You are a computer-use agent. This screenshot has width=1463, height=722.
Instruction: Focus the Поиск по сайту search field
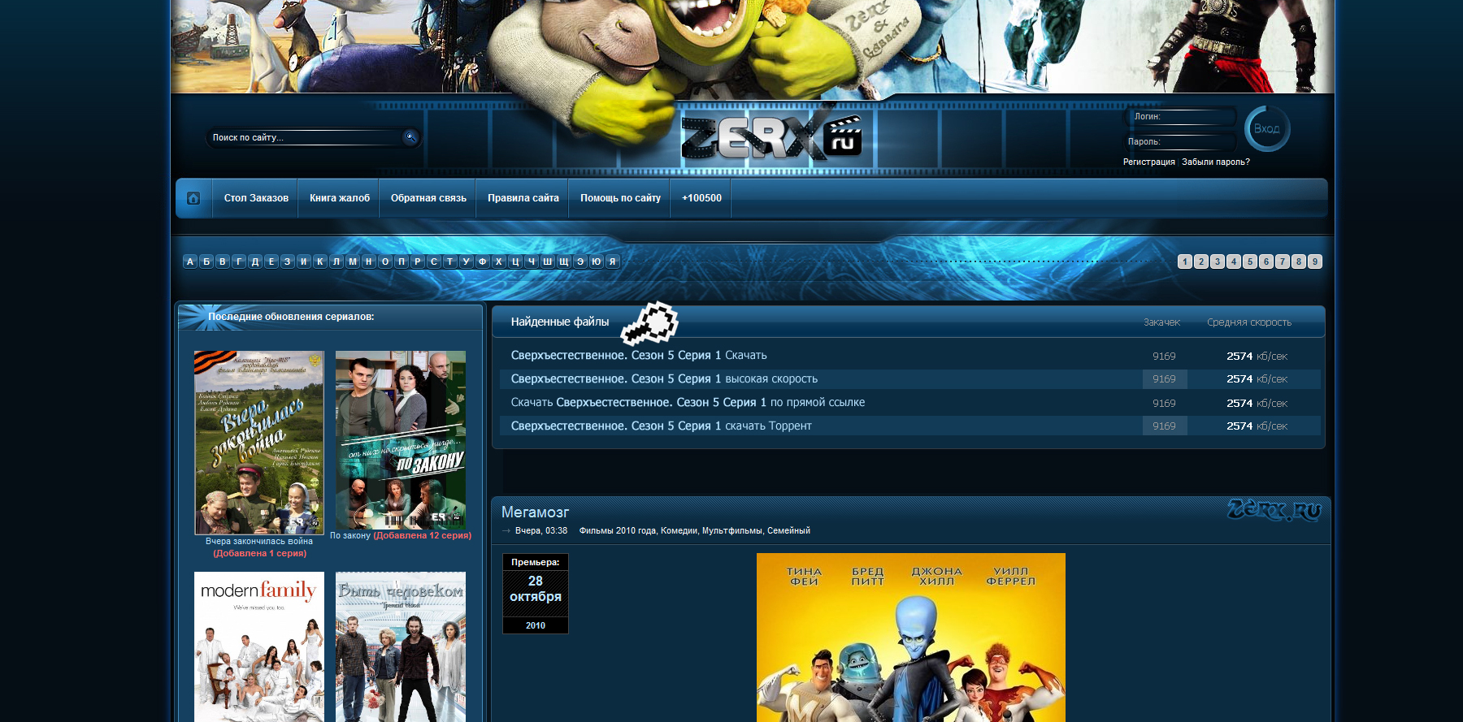click(305, 137)
